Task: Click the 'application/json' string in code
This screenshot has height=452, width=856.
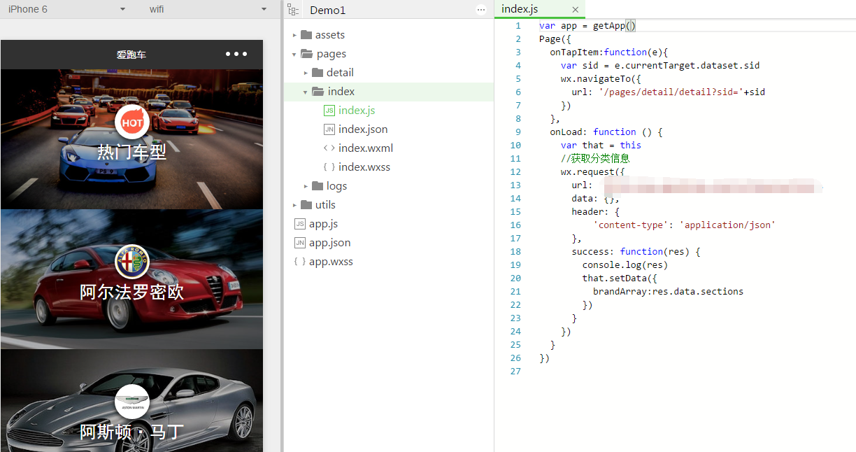Action: pos(728,225)
